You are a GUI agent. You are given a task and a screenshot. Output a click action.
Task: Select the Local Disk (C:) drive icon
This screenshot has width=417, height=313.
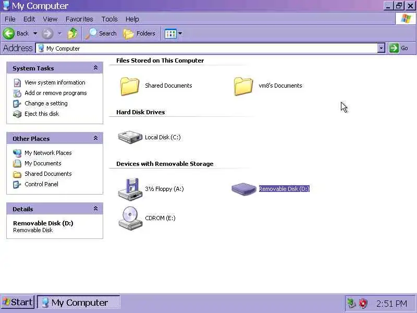click(130, 137)
